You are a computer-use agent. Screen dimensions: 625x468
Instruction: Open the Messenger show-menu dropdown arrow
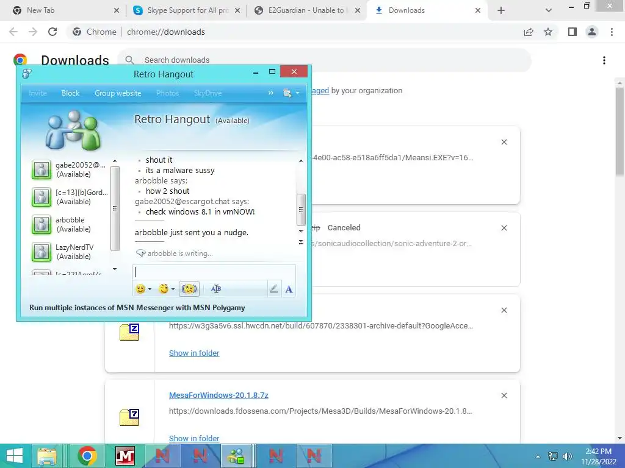pyautogui.click(x=297, y=93)
